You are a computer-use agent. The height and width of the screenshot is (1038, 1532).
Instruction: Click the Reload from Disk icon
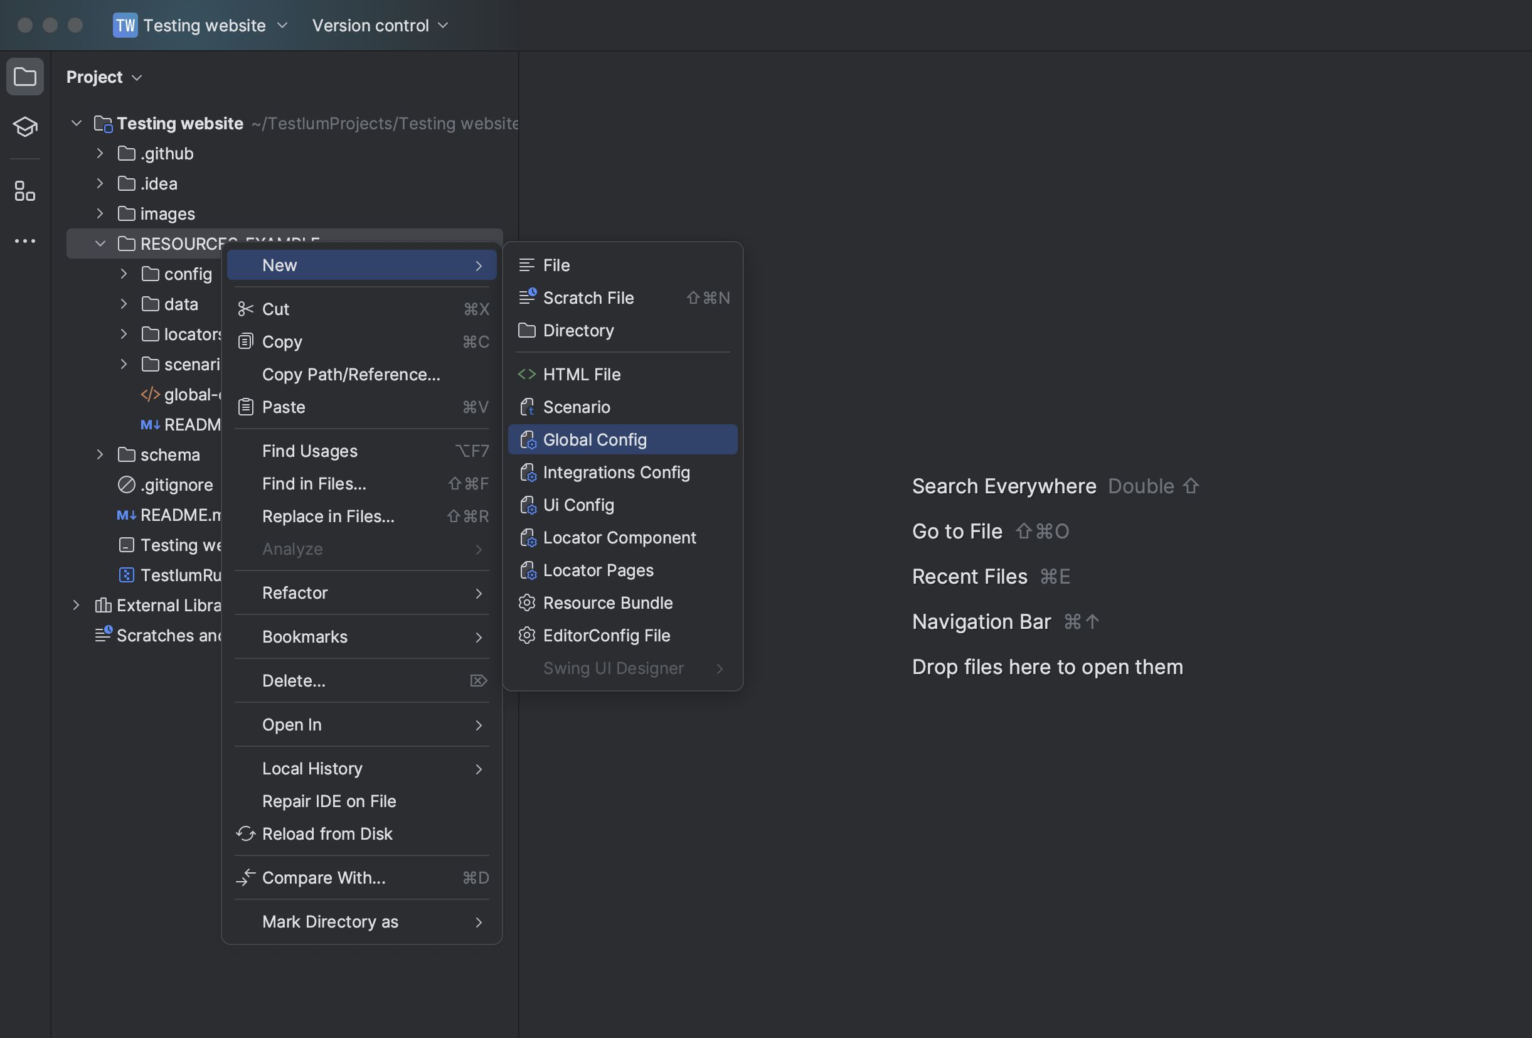click(x=245, y=833)
